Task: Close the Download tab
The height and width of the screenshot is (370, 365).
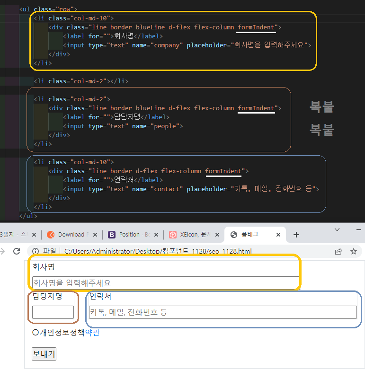Action: (x=95, y=235)
